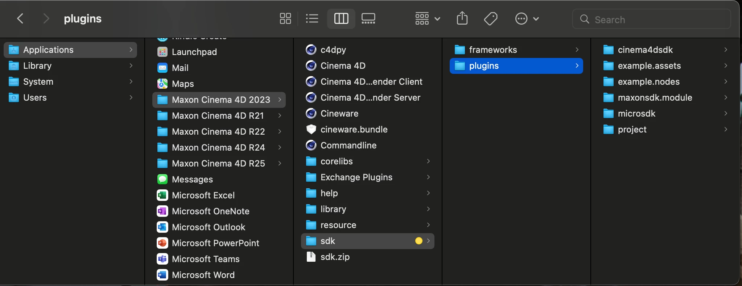Click the Maps app icon
742x286 pixels.
162,84
